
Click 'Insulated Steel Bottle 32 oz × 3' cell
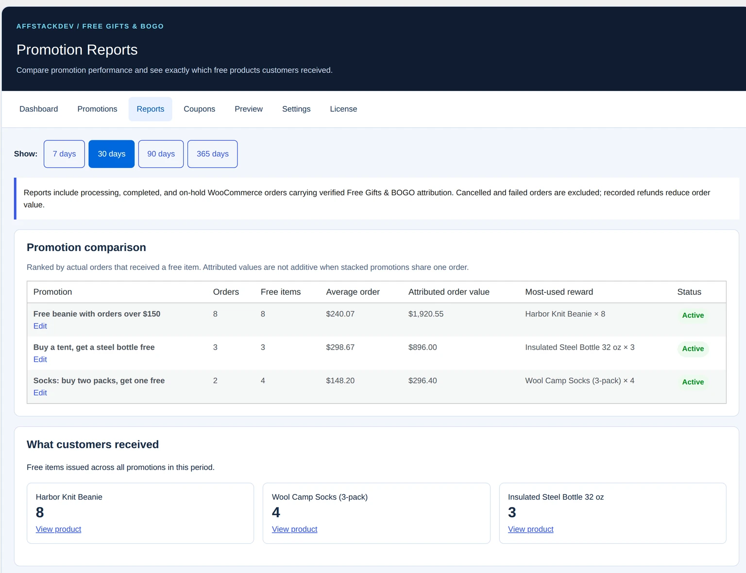tap(579, 347)
